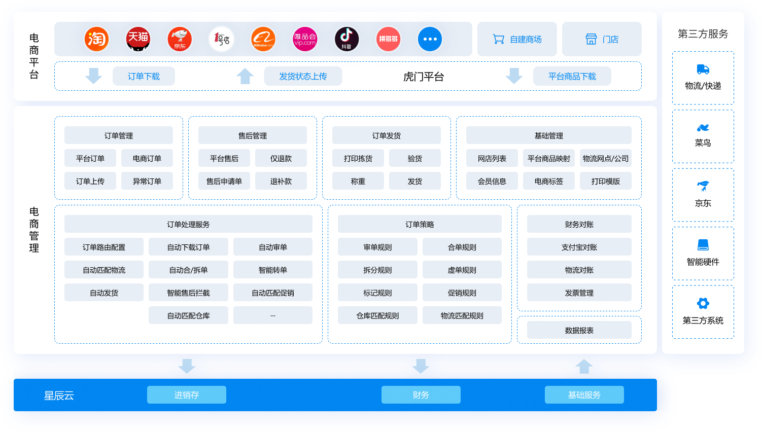The height and width of the screenshot is (432, 763).
Task: Click the down arrow above 财务
Action: [x=421, y=366]
